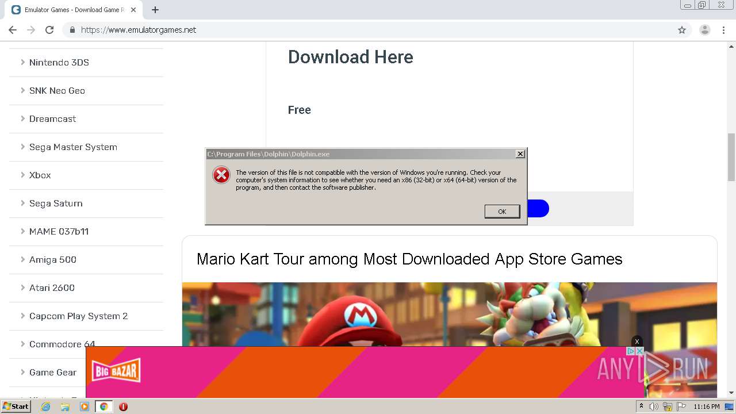This screenshot has width=736, height=414.
Task: Close the Dolphin.exe error dialog
Action: 520,154
